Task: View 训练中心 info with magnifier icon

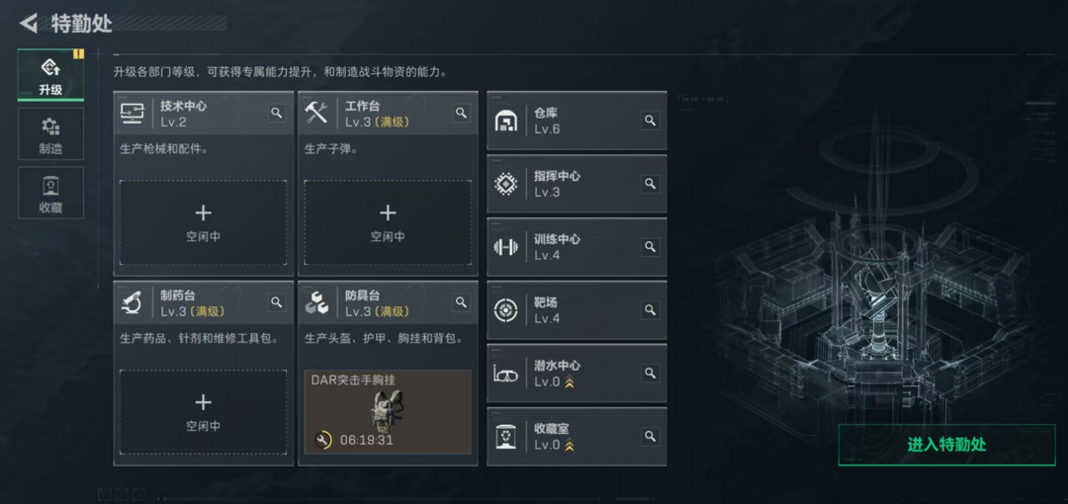Action: [x=651, y=246]
